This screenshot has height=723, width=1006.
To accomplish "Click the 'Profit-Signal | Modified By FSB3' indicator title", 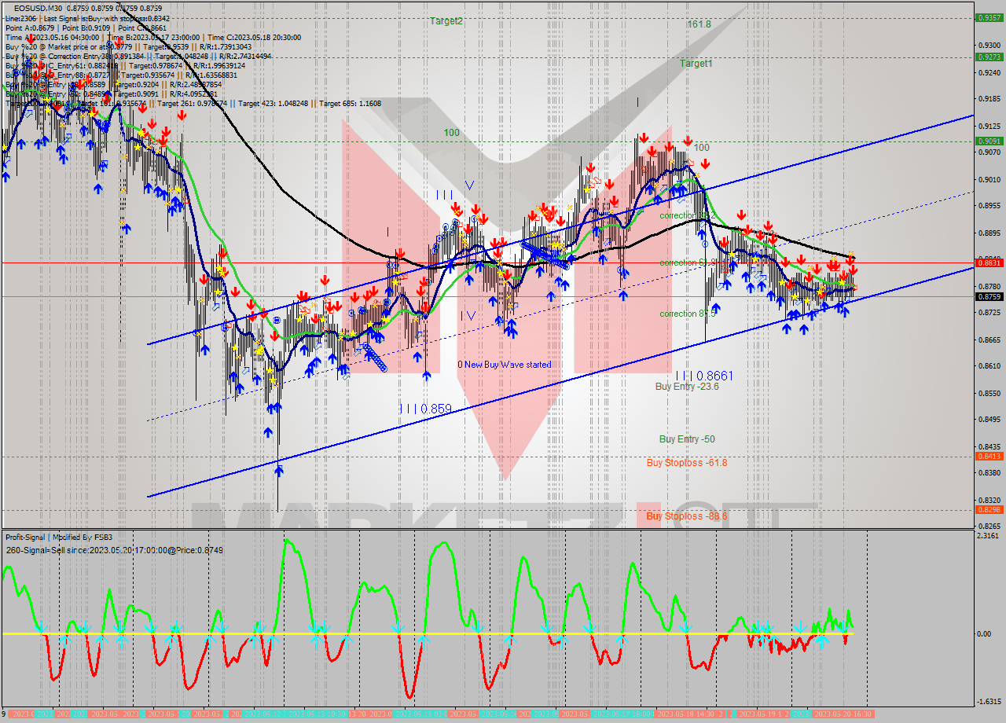I will [61, 538].
